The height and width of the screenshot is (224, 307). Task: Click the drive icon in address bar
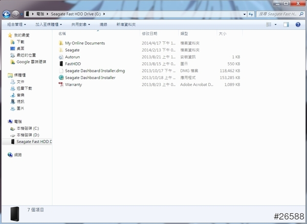coord(28,14)
